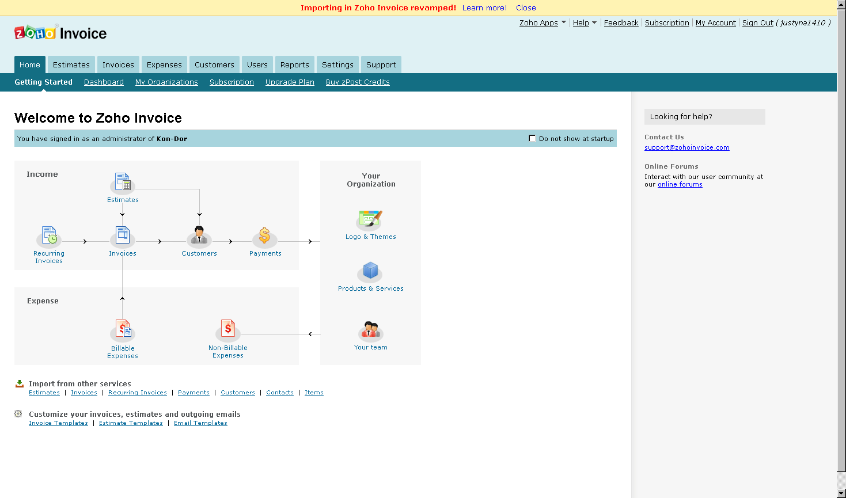Click the Products & Services cube icon
Viewport: 846px width, 498px height.
[370, 271]
